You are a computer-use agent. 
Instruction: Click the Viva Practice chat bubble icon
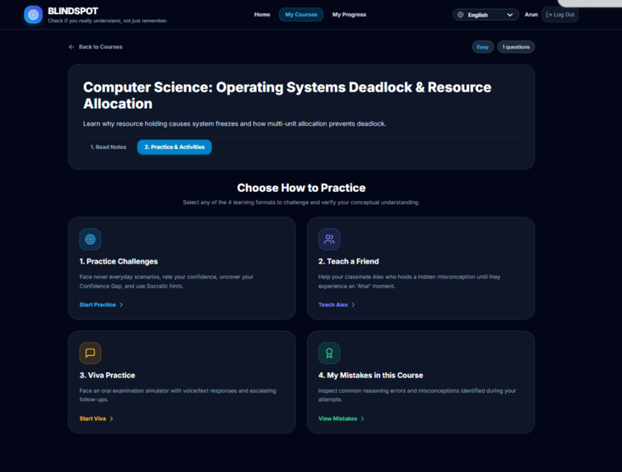coord(90,353)
